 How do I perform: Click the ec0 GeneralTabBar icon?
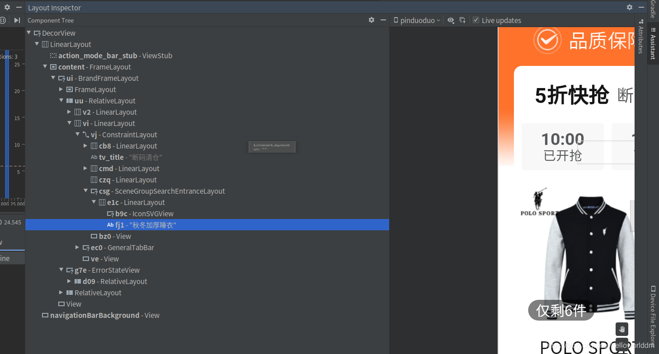(86, 247)
